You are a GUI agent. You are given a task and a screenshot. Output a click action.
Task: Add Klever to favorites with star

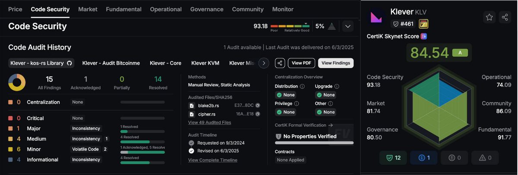coord(489,17)
